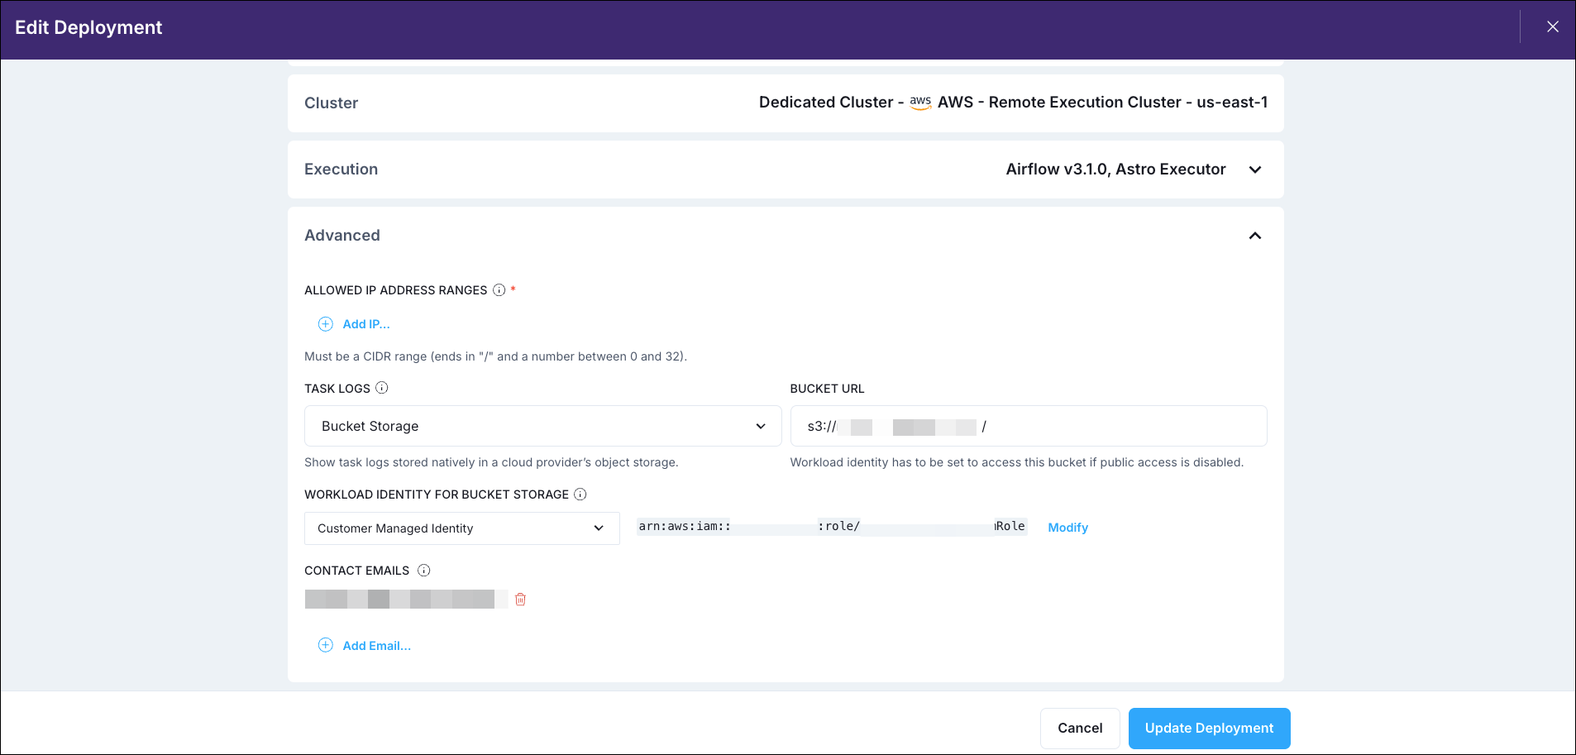
Task: Click the Contact Emails info icon
Action: [424, 570]
